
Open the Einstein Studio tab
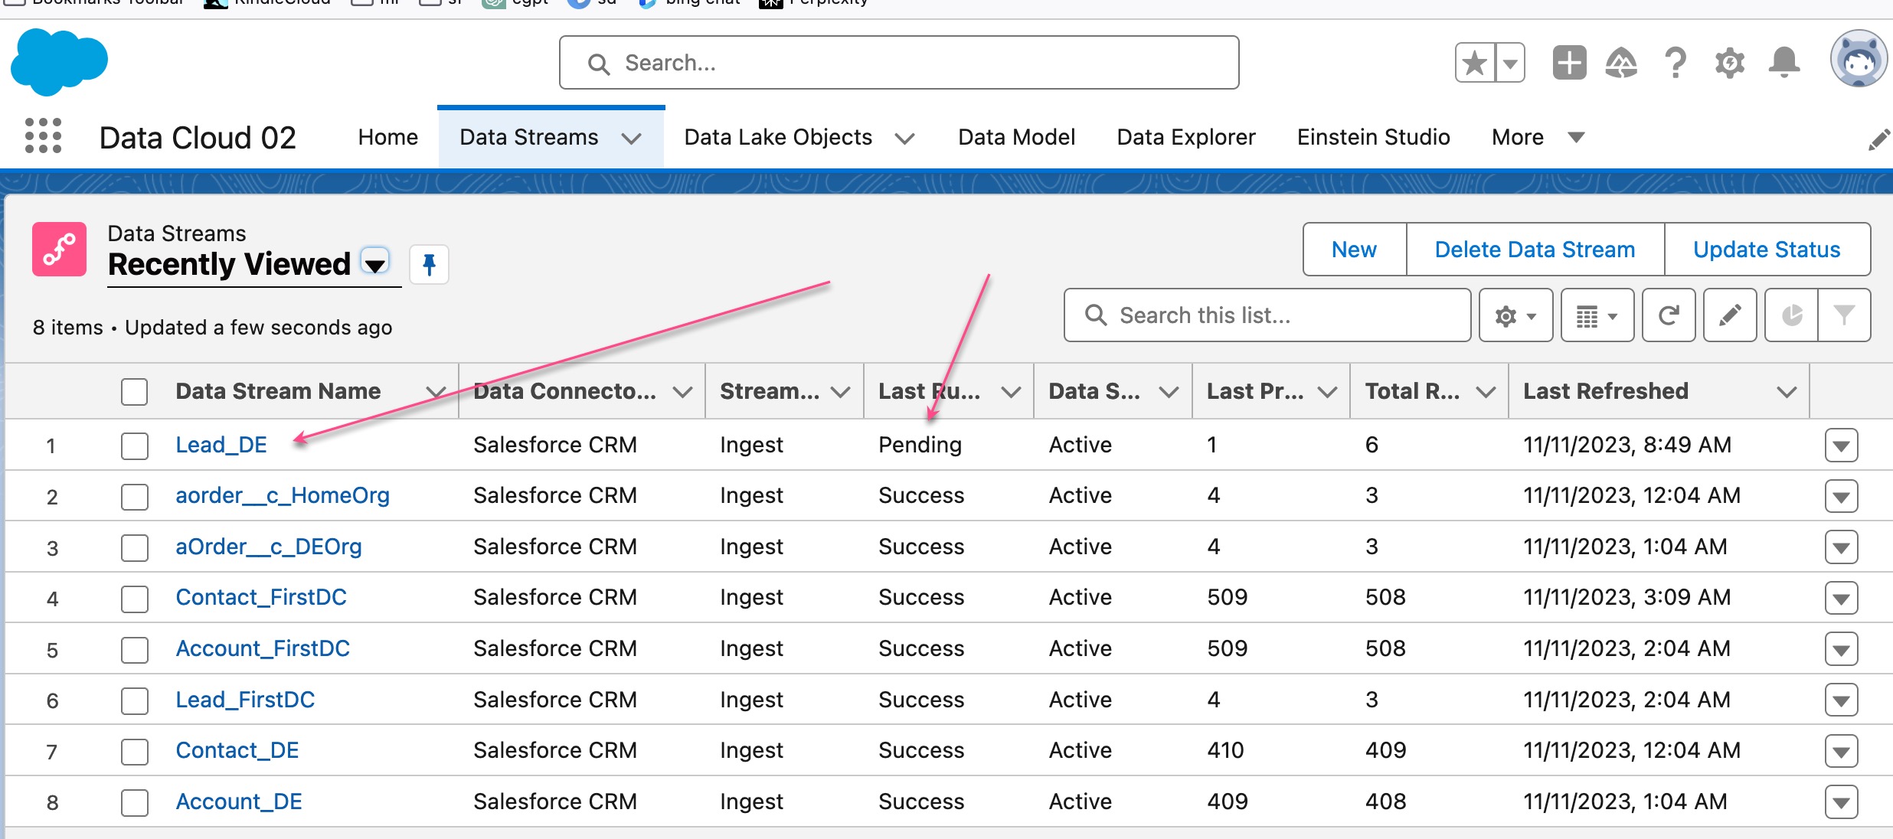point(1373,137)
